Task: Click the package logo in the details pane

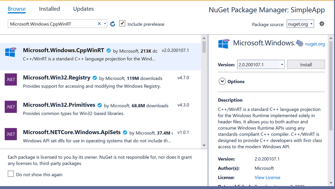Action: tap(224, 44)
